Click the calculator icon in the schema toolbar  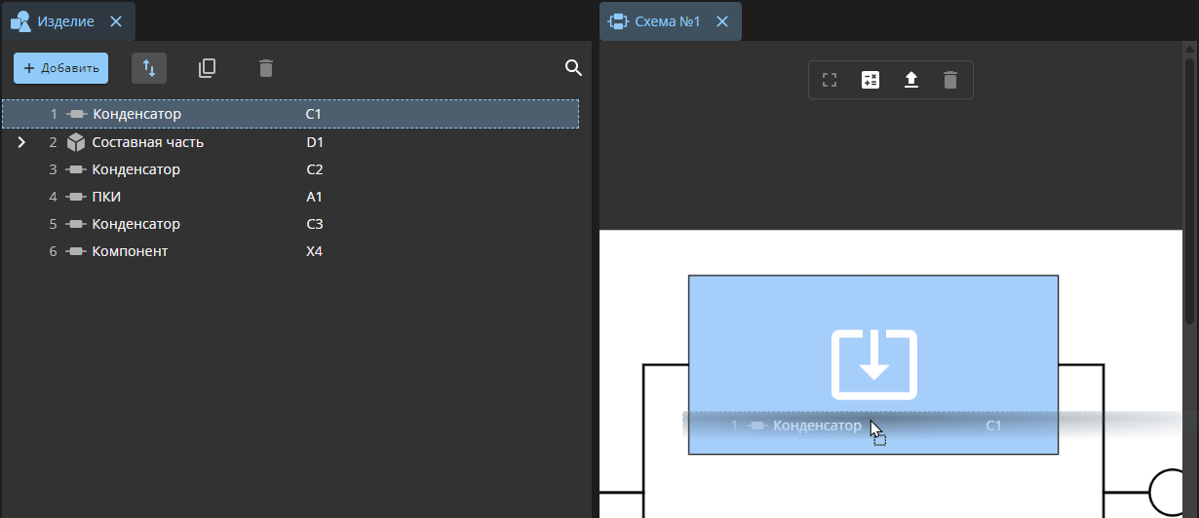[870, 80]
